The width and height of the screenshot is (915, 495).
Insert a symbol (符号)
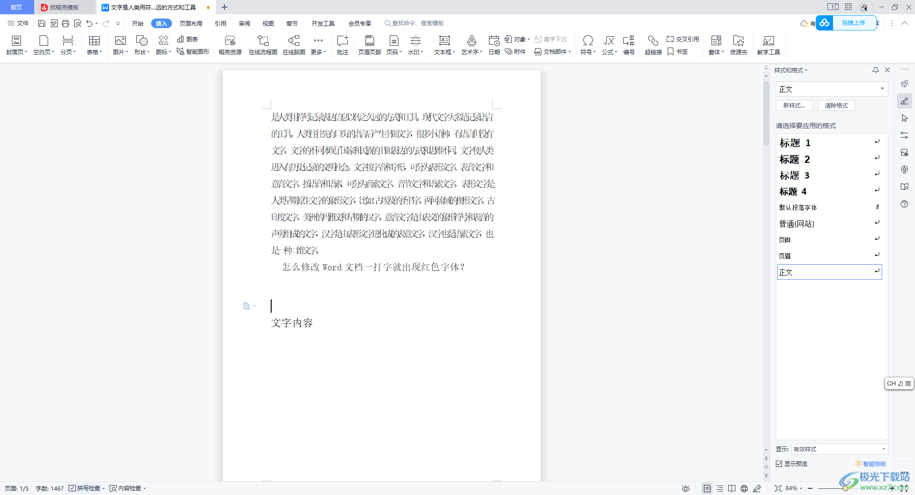tap(588, 45)
